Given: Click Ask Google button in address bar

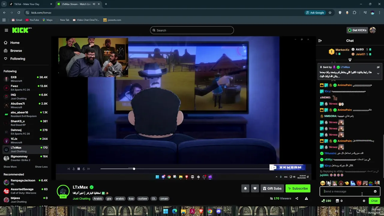Looking at the screenshot, I should 315,13.
